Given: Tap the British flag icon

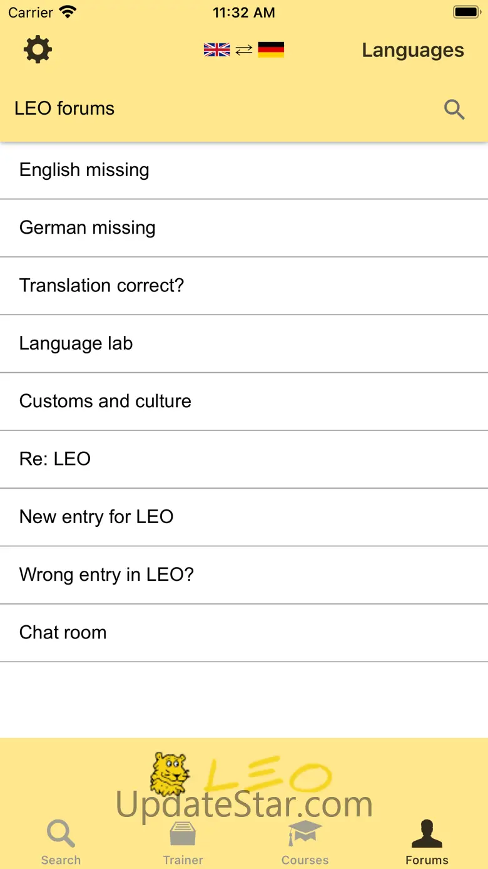Looking at the screenshot, I should (x=216, y=49).
